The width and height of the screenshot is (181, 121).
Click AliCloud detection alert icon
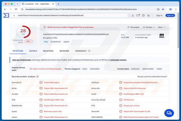click(x=121, y=82)
